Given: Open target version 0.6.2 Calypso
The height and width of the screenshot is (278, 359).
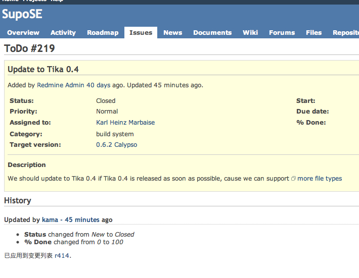Looking at the screenshot, I should pyautogui.click(x=116, y=145).
